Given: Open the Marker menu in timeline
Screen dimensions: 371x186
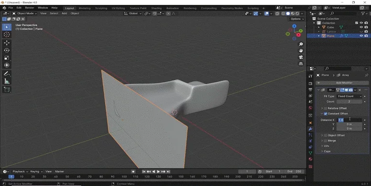Looking at the screenshot, I should (x=59, y=172).
